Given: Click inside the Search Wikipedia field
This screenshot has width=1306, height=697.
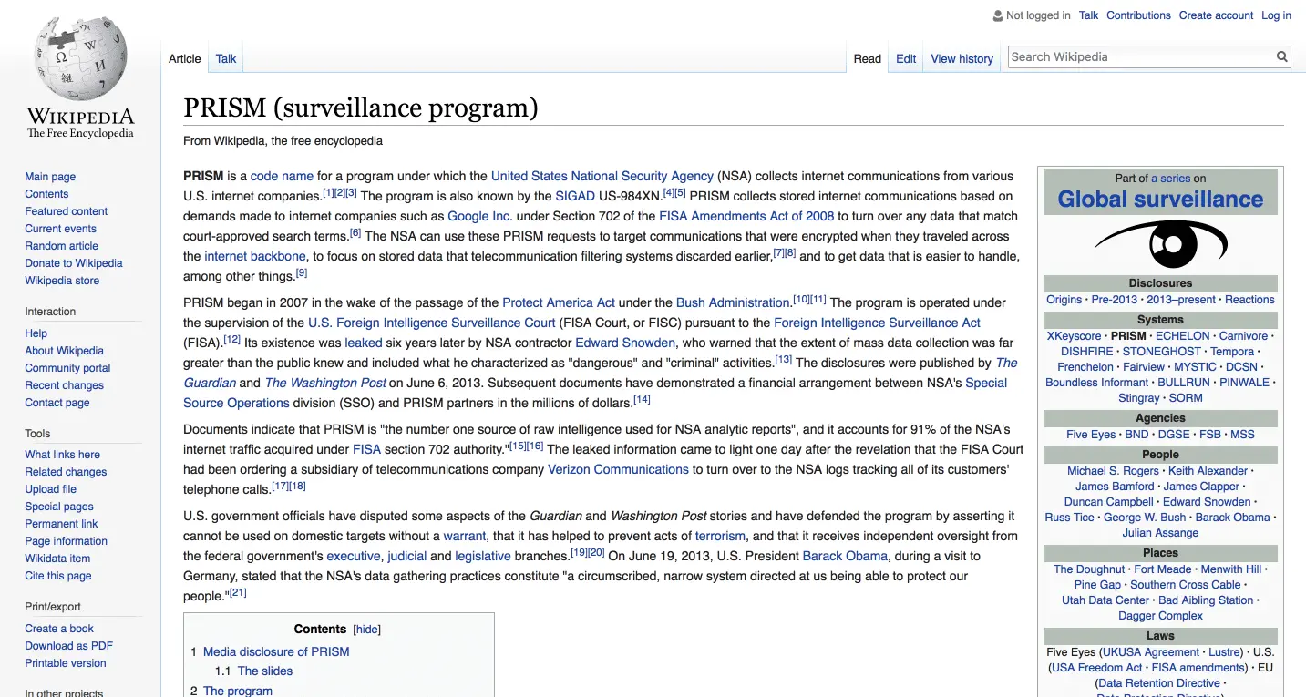Looking at the screenshot, I should [x=1139, y=56].
